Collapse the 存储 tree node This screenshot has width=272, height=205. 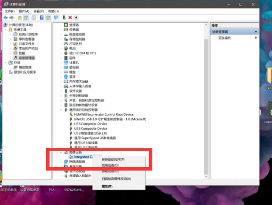pos(6,63)
